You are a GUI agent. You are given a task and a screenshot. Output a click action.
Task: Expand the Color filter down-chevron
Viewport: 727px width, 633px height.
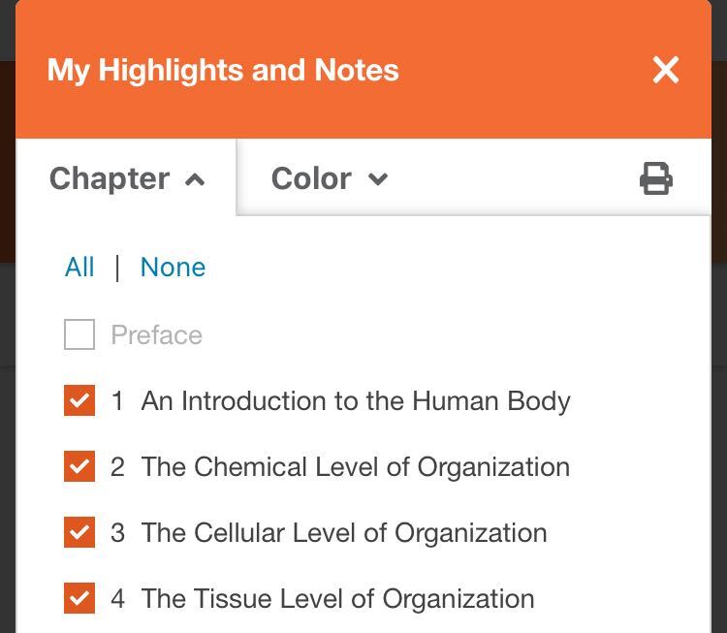pyautogui.click(x=378, y=178)
